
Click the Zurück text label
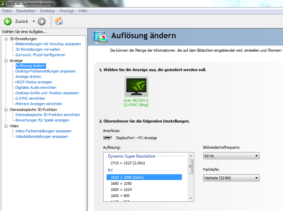pos(22,21)
